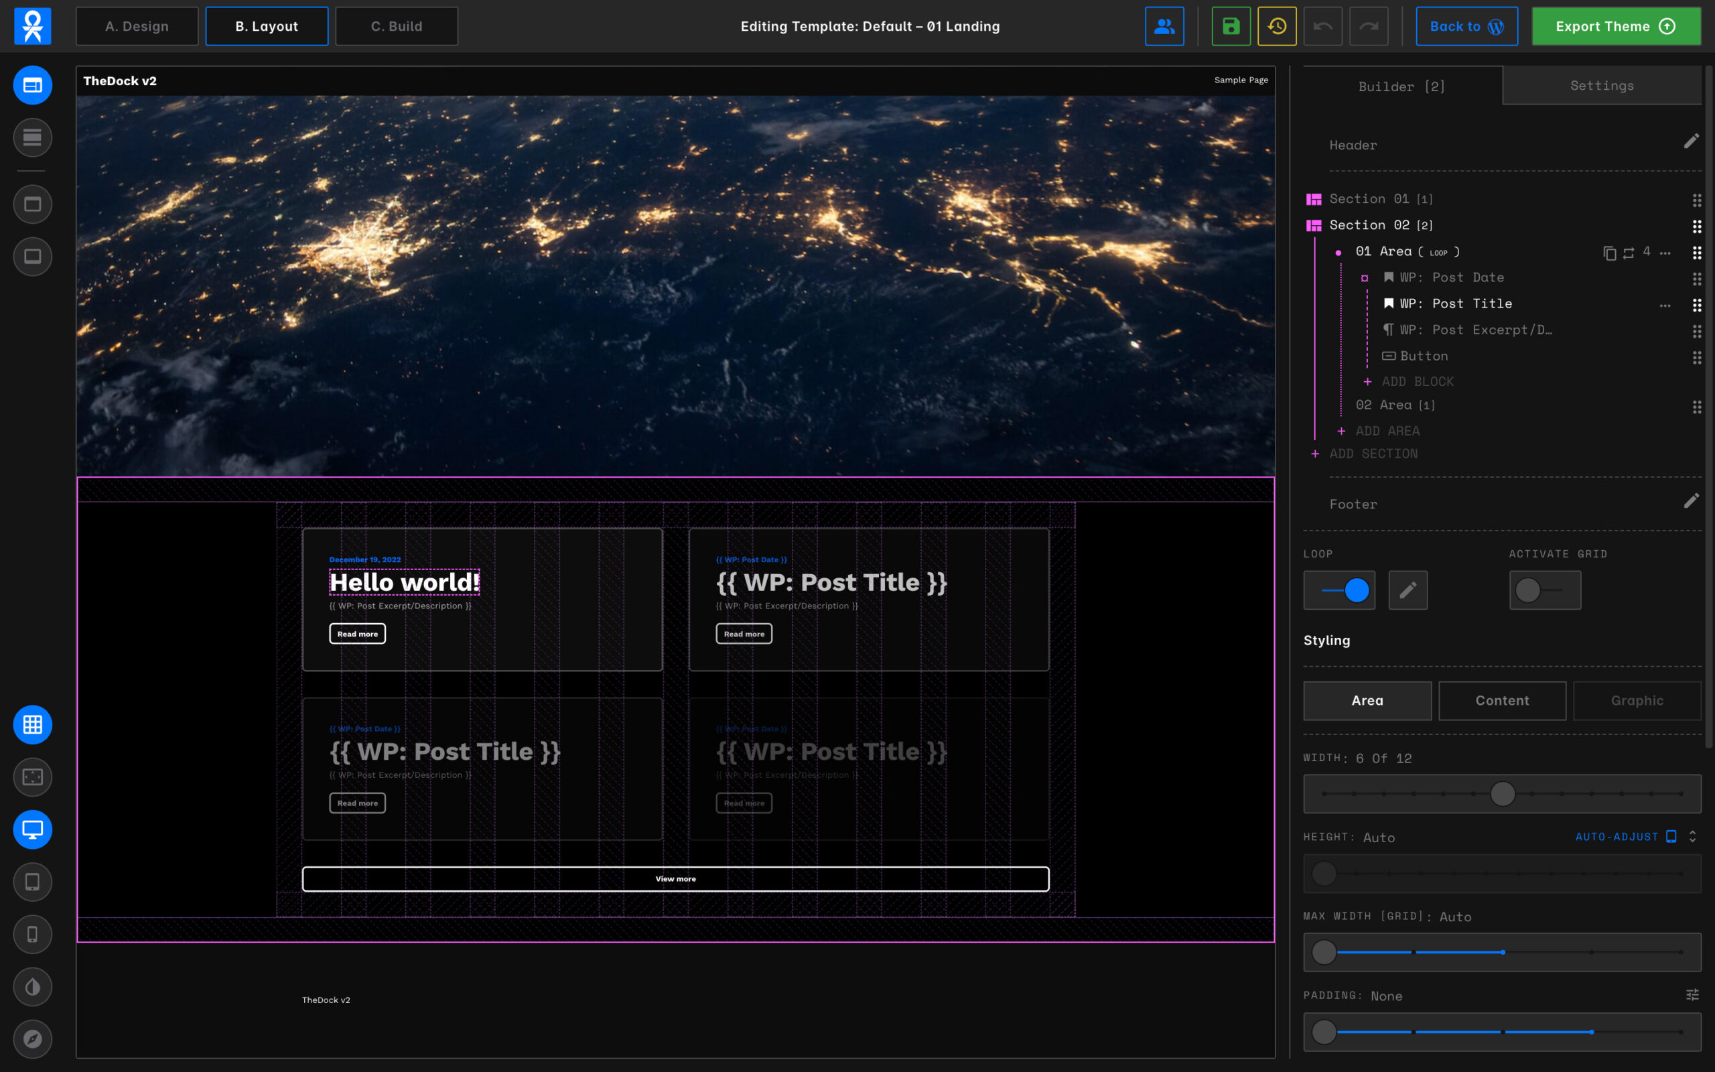
Task: Open the revision history icon
Action: (x=1276, y=26)
